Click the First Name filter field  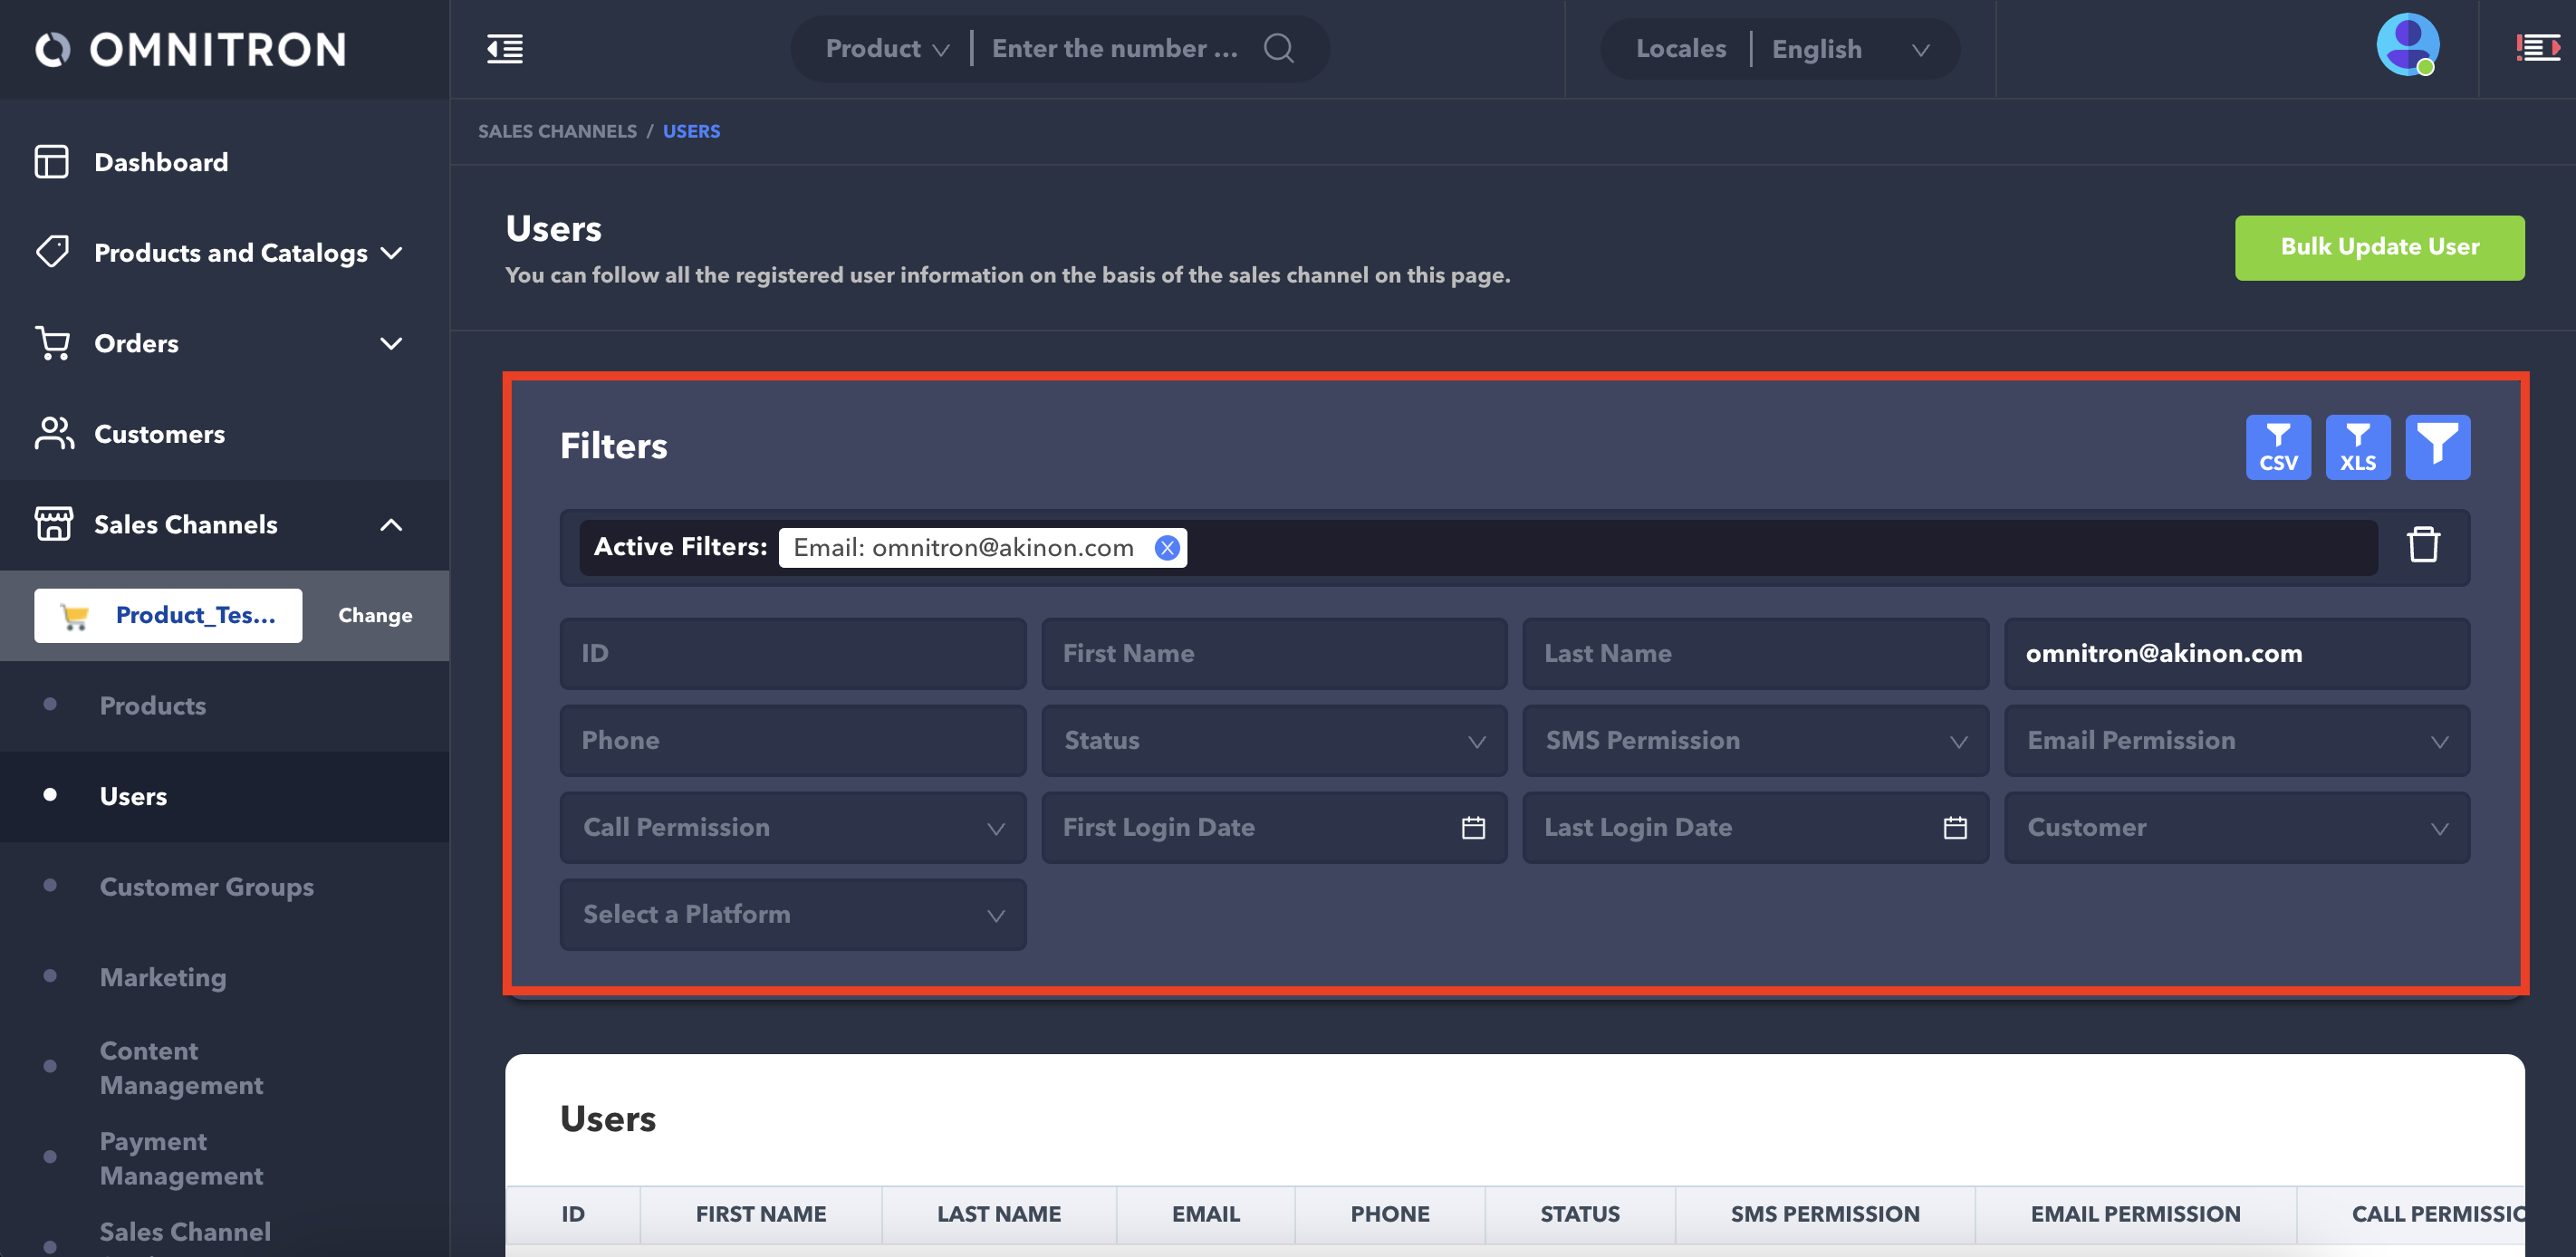click(x=1273, y=654)
